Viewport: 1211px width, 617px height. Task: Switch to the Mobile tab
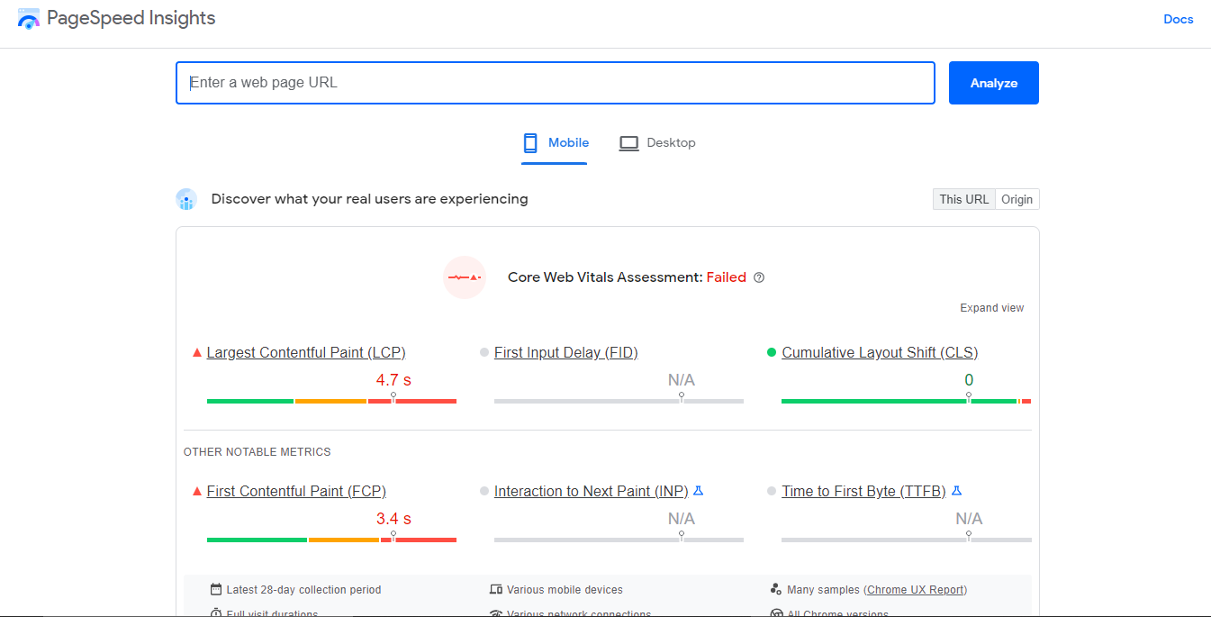[x=556, y=143]
